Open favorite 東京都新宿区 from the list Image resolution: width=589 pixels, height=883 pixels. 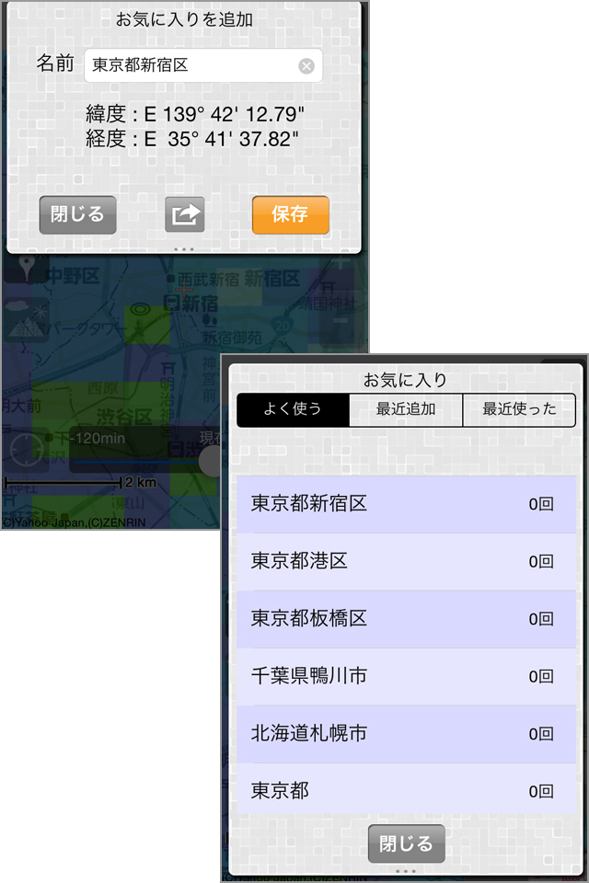407,504
